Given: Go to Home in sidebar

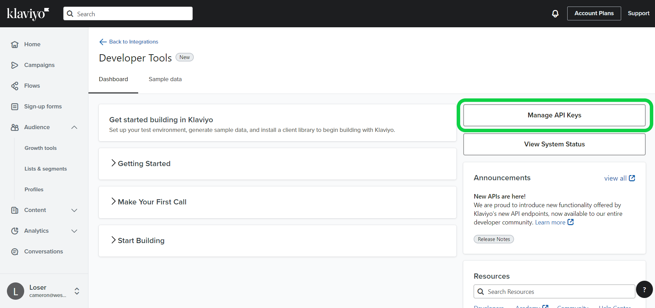Looking at the screenshot, I should [32, 44].
